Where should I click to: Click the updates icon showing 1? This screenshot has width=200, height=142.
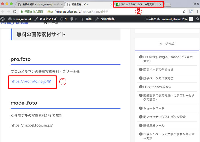click(x=63, y=19)
